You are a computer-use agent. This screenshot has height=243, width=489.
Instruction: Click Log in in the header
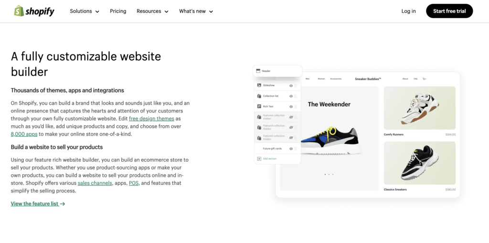point(409,11)
